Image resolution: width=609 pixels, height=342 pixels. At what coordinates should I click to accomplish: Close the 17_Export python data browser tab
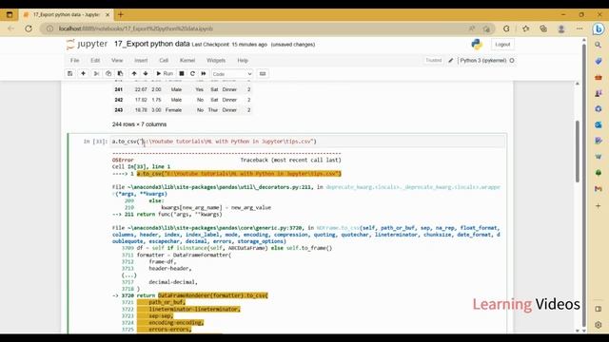point(108,15)
